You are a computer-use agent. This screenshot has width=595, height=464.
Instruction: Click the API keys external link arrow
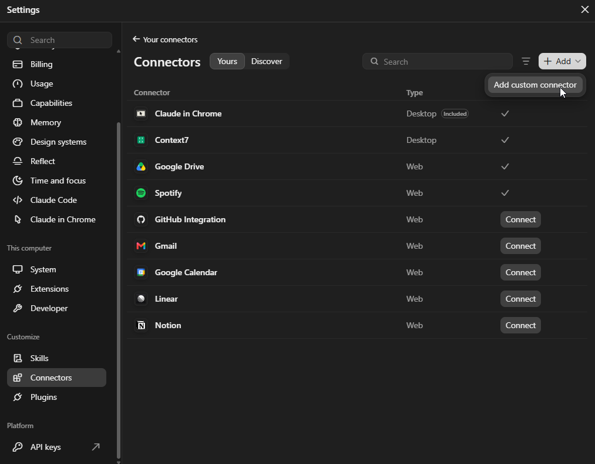point(96,447)
